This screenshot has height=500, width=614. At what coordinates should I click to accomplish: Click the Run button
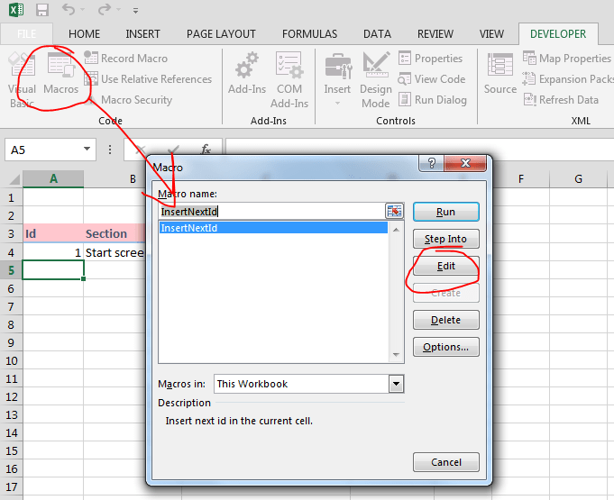[x=446, y=212]
